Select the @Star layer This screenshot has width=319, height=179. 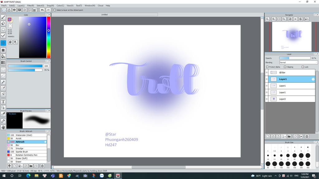(x=292, y=72)
